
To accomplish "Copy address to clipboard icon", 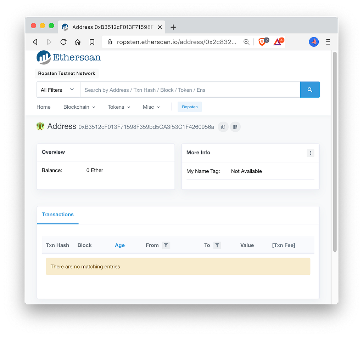I will click(x=223, y=127).
